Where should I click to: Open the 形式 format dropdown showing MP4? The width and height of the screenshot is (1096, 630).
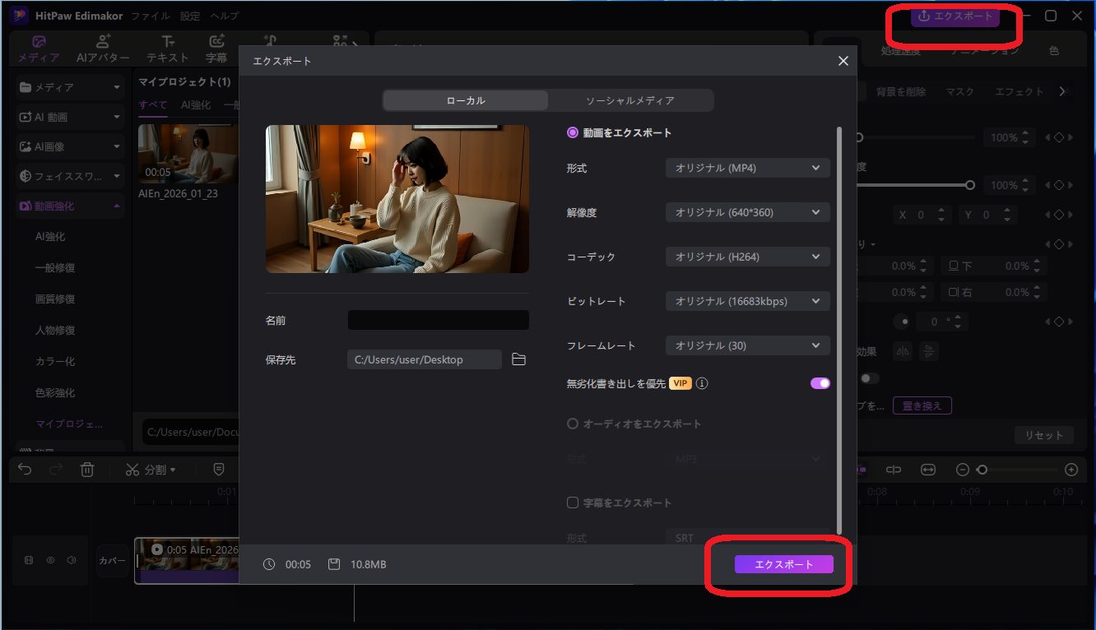pyautogui.click(x=746, y=167)
